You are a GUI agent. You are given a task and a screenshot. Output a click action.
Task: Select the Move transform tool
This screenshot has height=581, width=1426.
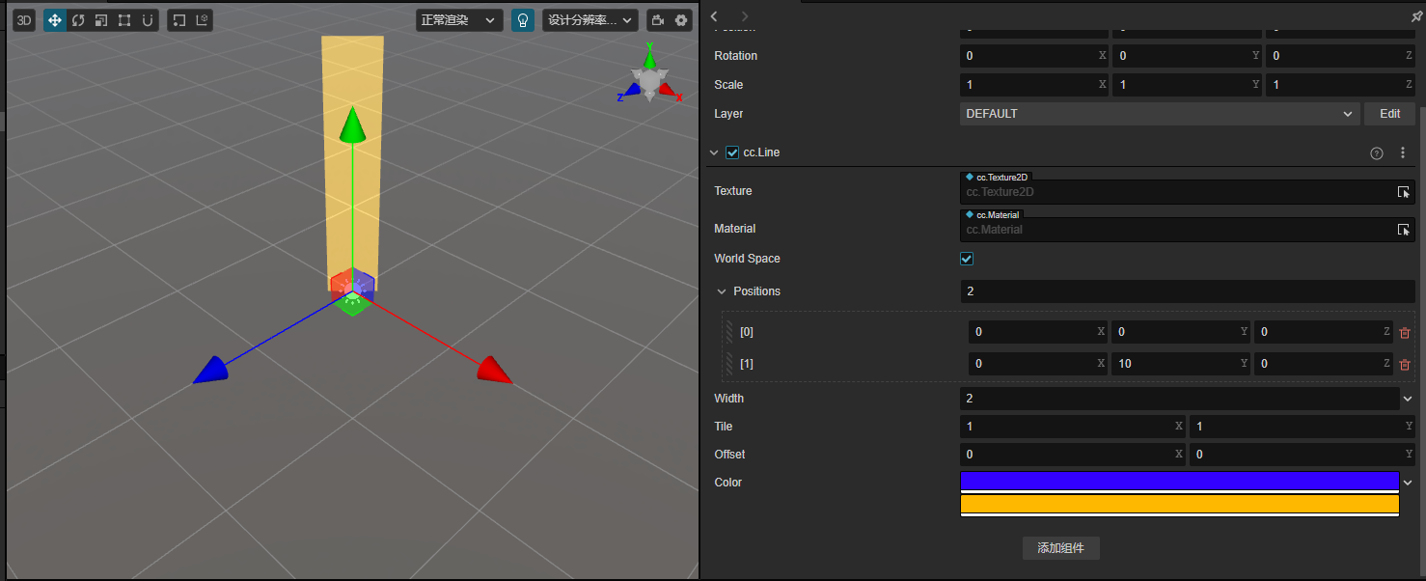tap(54, 19)
